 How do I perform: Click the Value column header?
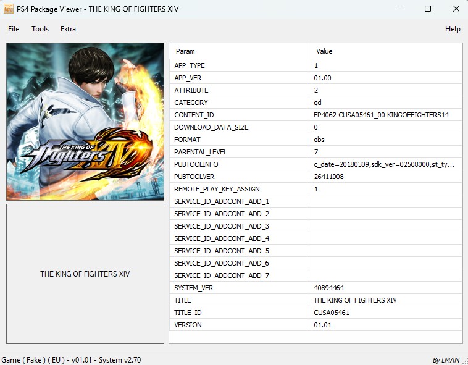point(324,51)
